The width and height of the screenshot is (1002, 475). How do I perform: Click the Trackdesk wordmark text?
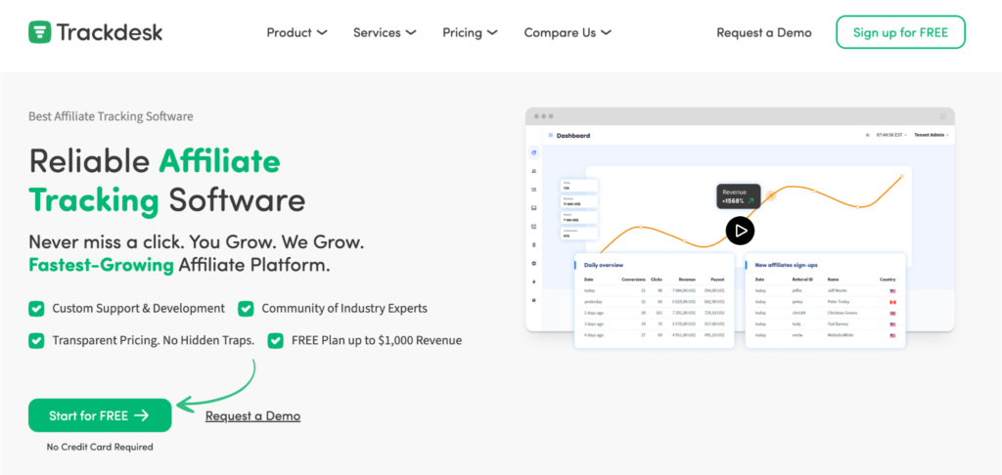tap(110, 32)
